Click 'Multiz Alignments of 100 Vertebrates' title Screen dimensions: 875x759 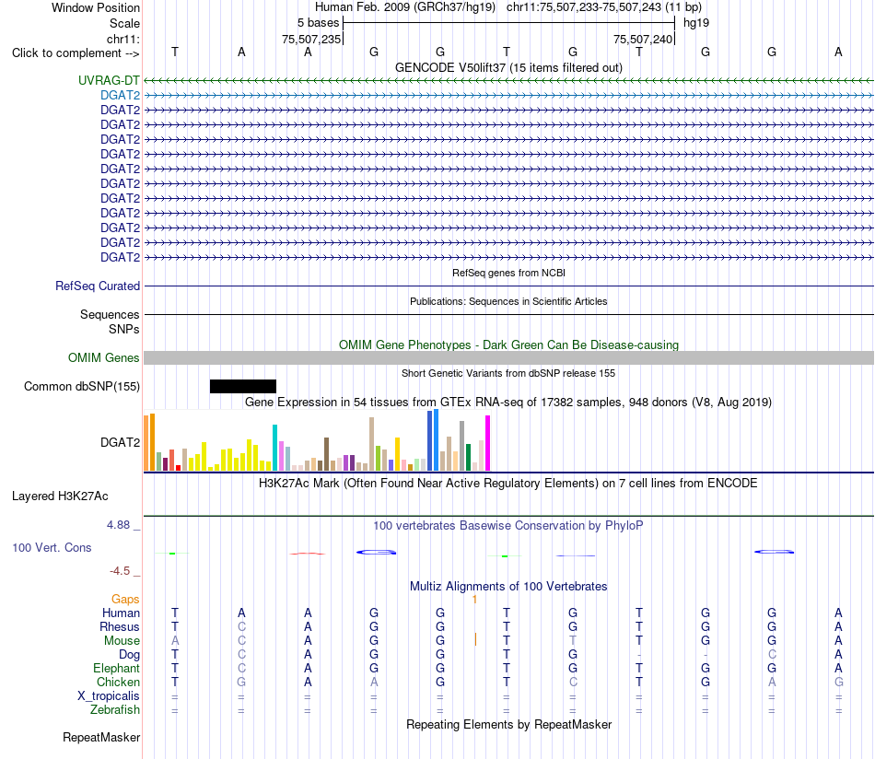click(508, 586)
